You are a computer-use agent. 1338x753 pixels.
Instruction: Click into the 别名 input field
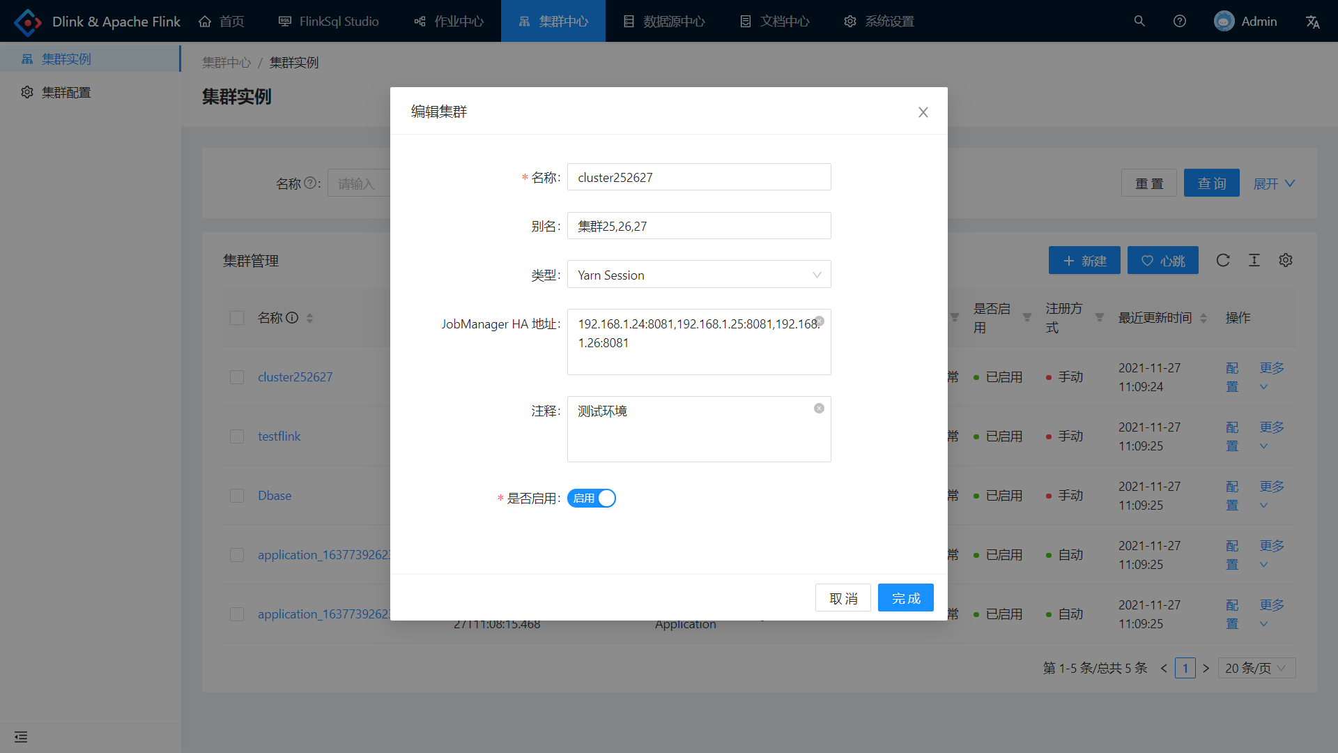(699, 226)
